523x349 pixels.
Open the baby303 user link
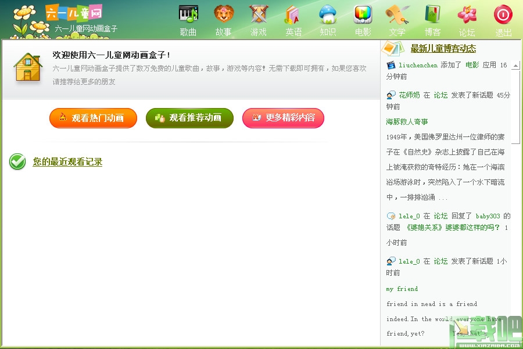tap(488, 216)
